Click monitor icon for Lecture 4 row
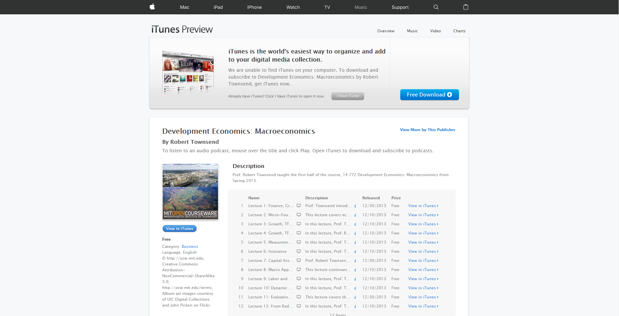This screenshot has width=619, height=316. (x=299, y=233)
